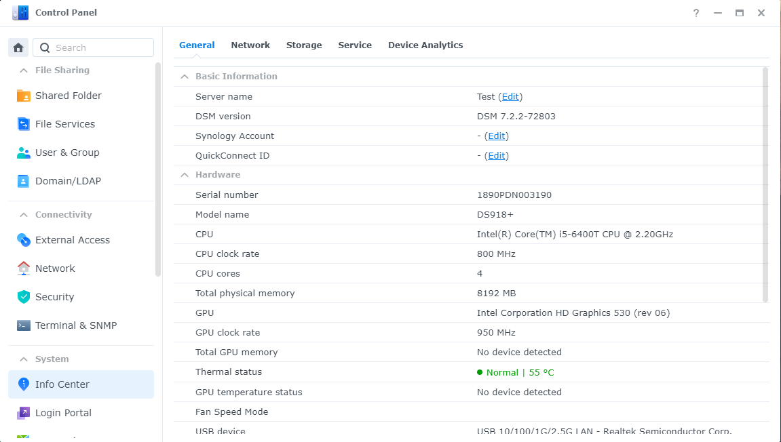
Task: Click the File Services icon
Action: click(24, 124)
